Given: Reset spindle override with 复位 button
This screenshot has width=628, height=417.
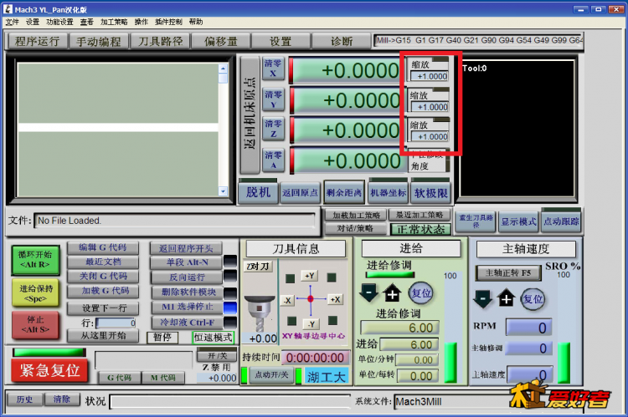Looking at the screenshot, I should 533,299.
